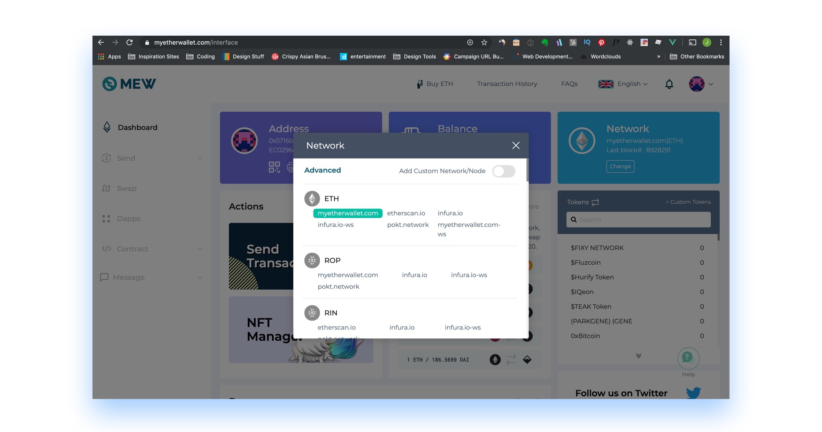Expand the Contract sidebar submenu
The width and height of the screenshot is (822, 432).
pyautogui.click(x=200, y=249)
